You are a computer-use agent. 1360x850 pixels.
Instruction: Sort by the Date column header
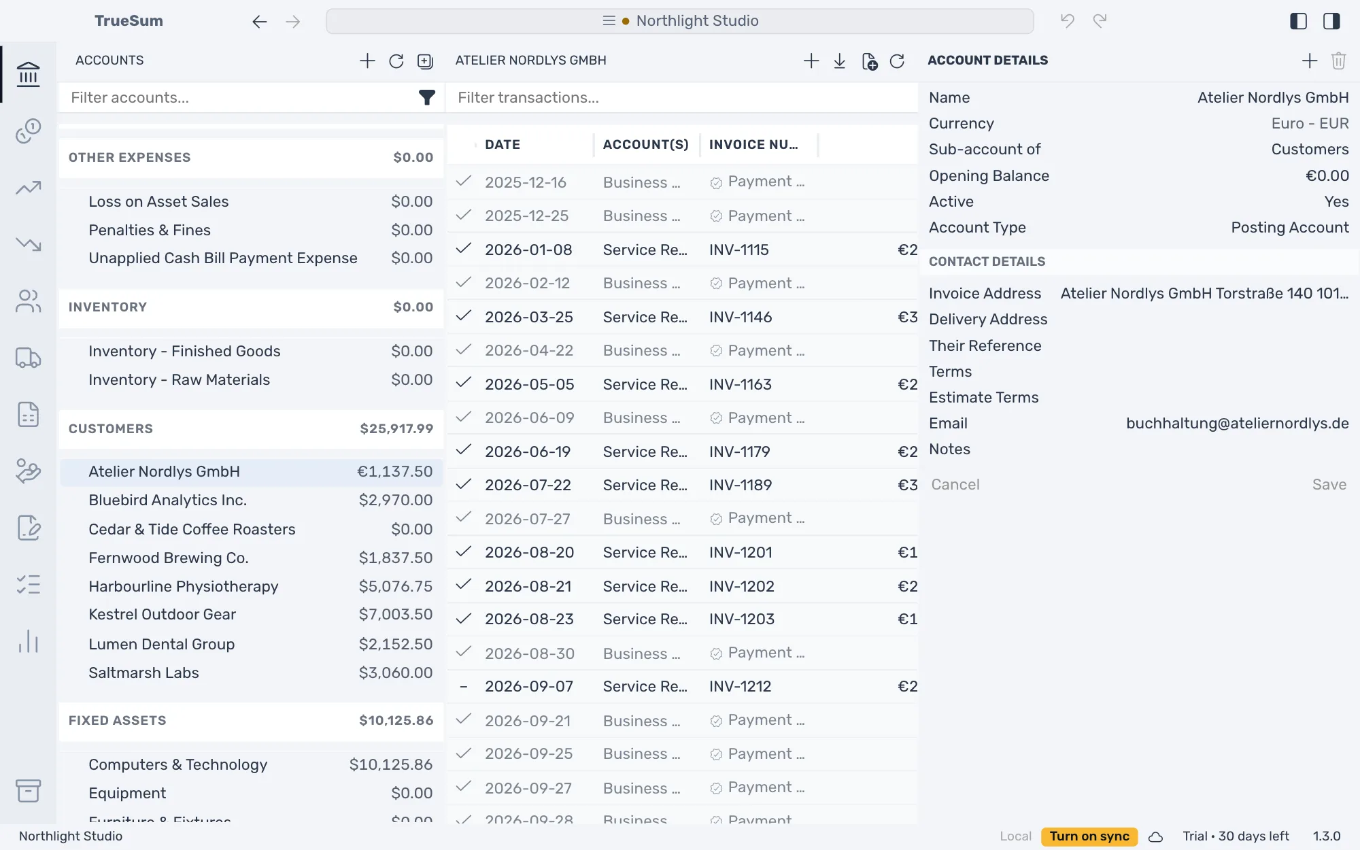coord(503,145)
